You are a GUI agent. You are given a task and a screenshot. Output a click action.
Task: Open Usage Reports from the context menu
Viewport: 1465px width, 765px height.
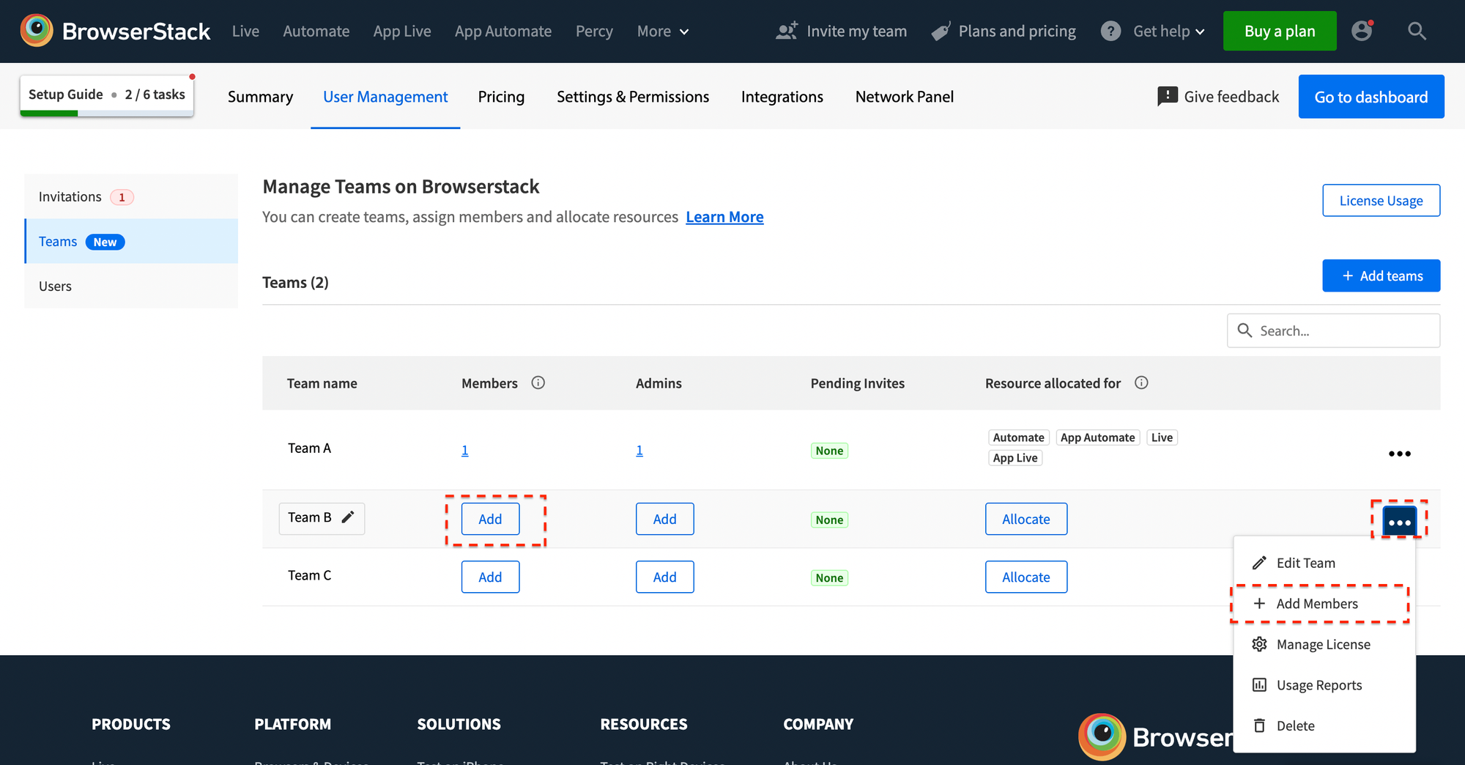tap(1324, 685)
